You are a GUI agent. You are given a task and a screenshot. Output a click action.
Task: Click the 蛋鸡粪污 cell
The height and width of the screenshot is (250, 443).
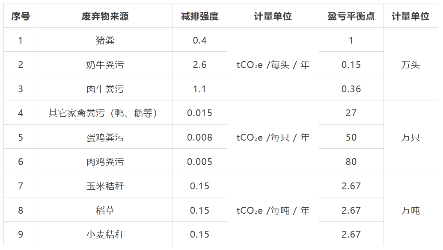point(105,137)
